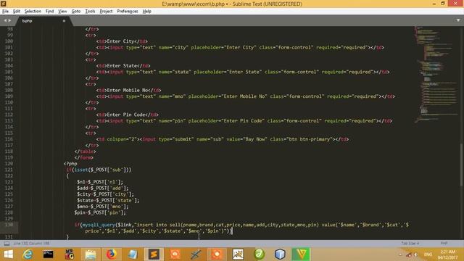This screenshot has height=261, width=464.
Task: Change PHP syntax selector in status bar
Action: (444, 244)
